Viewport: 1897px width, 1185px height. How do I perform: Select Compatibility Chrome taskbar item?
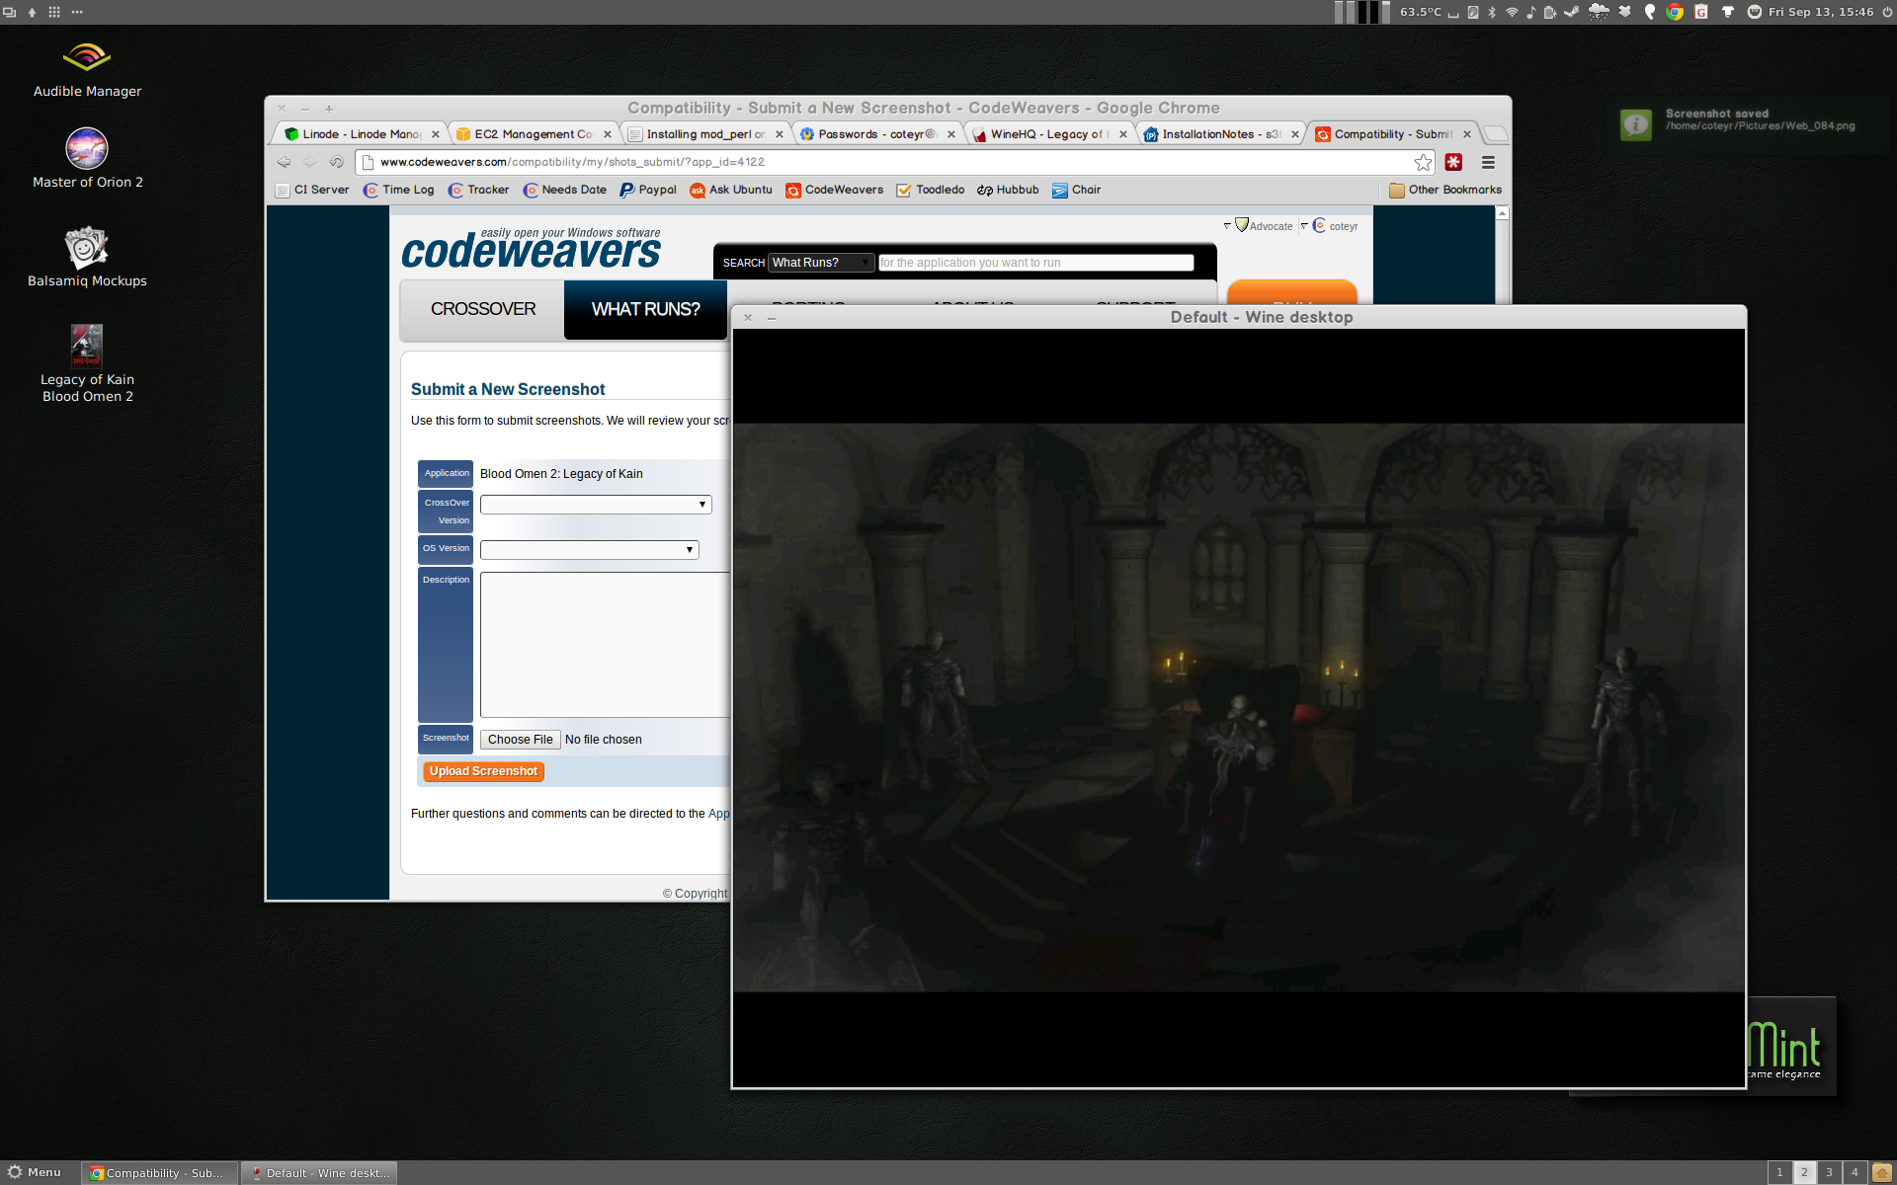159,1173
